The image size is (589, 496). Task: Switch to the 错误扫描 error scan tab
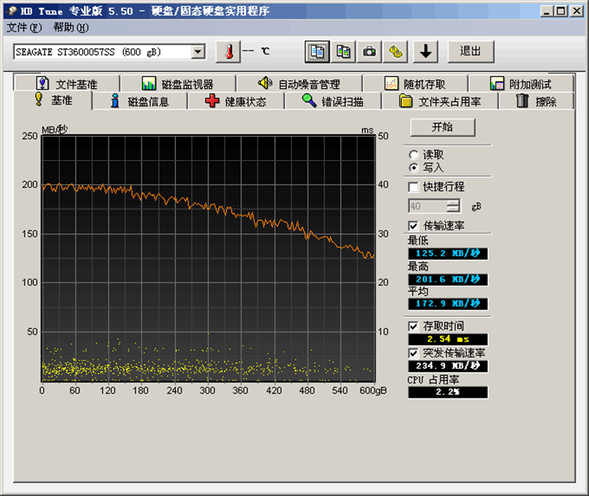333,101
